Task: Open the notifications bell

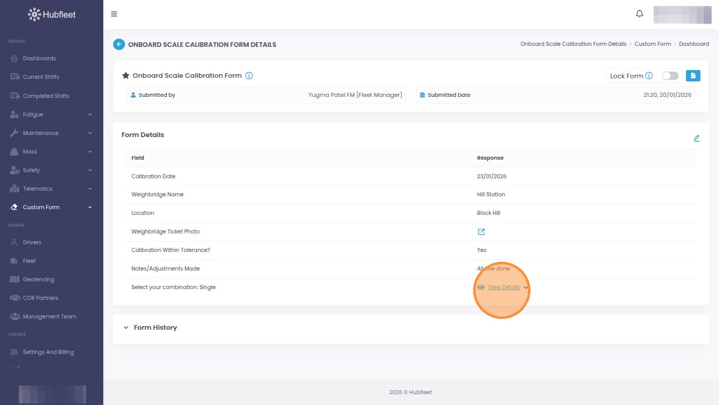Action: click(639, 14)
